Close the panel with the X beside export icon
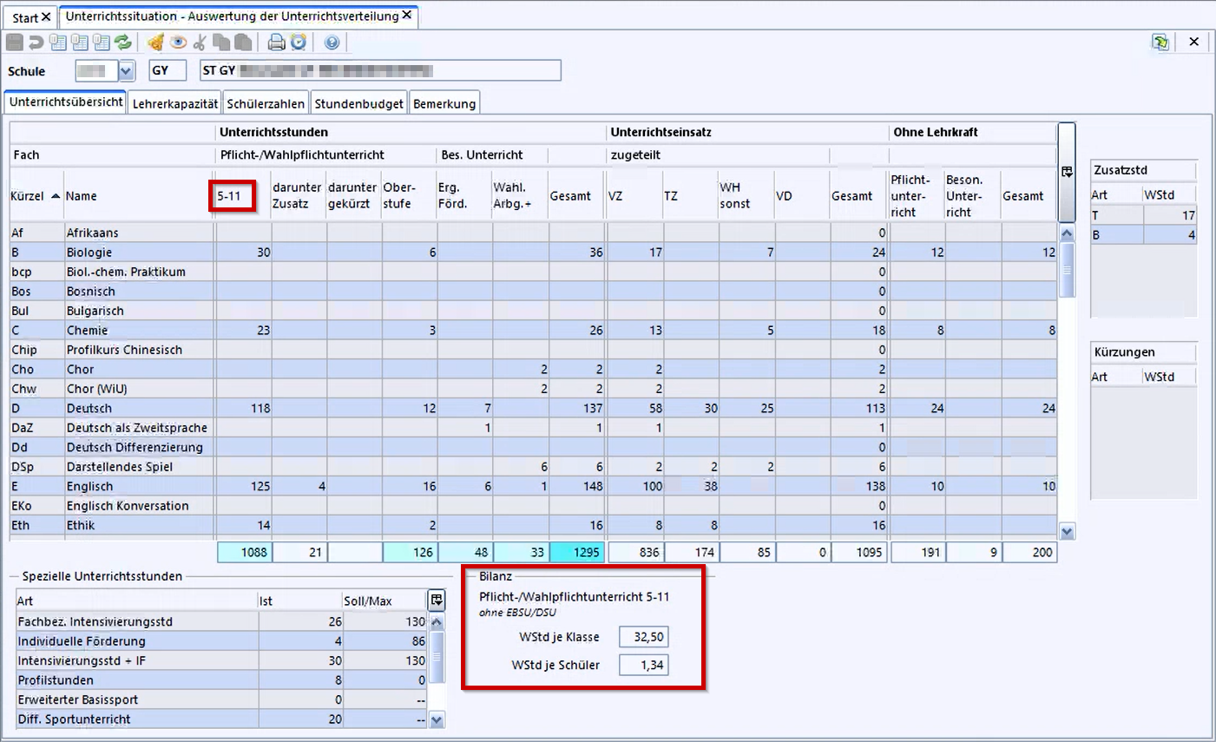Screen dimensions: 1216x742 [x=1194, y=42]
